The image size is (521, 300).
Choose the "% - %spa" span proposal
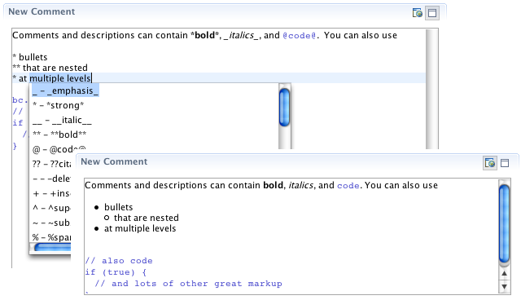tap(51, 237)
